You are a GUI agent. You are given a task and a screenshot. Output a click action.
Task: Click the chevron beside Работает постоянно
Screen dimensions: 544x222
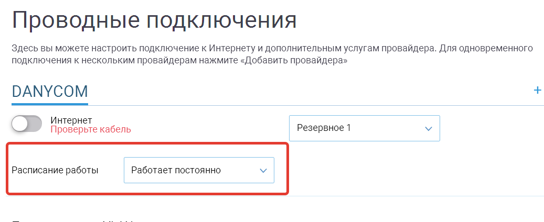click(263, 170)
